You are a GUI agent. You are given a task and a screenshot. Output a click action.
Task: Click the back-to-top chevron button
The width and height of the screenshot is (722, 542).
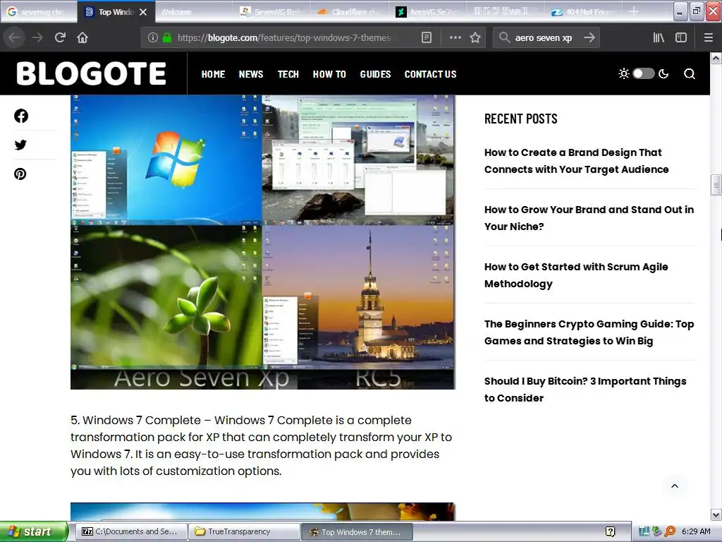pyautogui.click(x=675, y=486)
